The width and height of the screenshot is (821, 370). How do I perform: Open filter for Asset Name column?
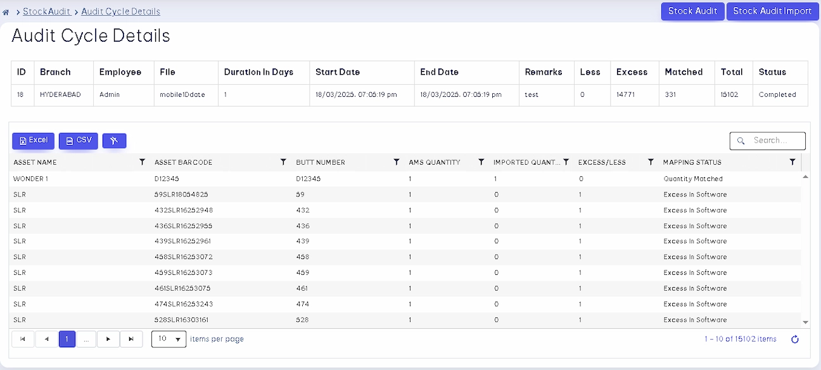[x=142, y=162]
